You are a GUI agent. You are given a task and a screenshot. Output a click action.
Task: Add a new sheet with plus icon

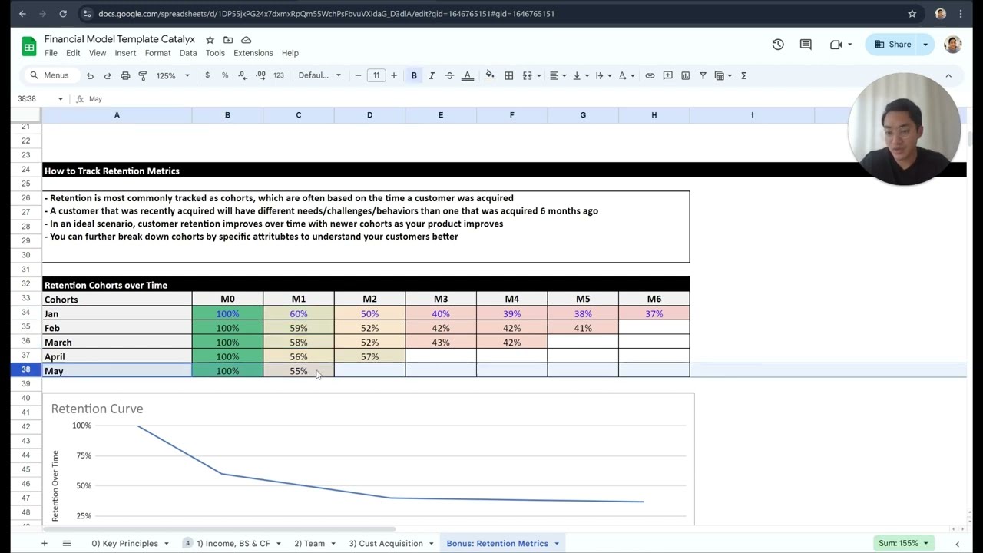44,543
